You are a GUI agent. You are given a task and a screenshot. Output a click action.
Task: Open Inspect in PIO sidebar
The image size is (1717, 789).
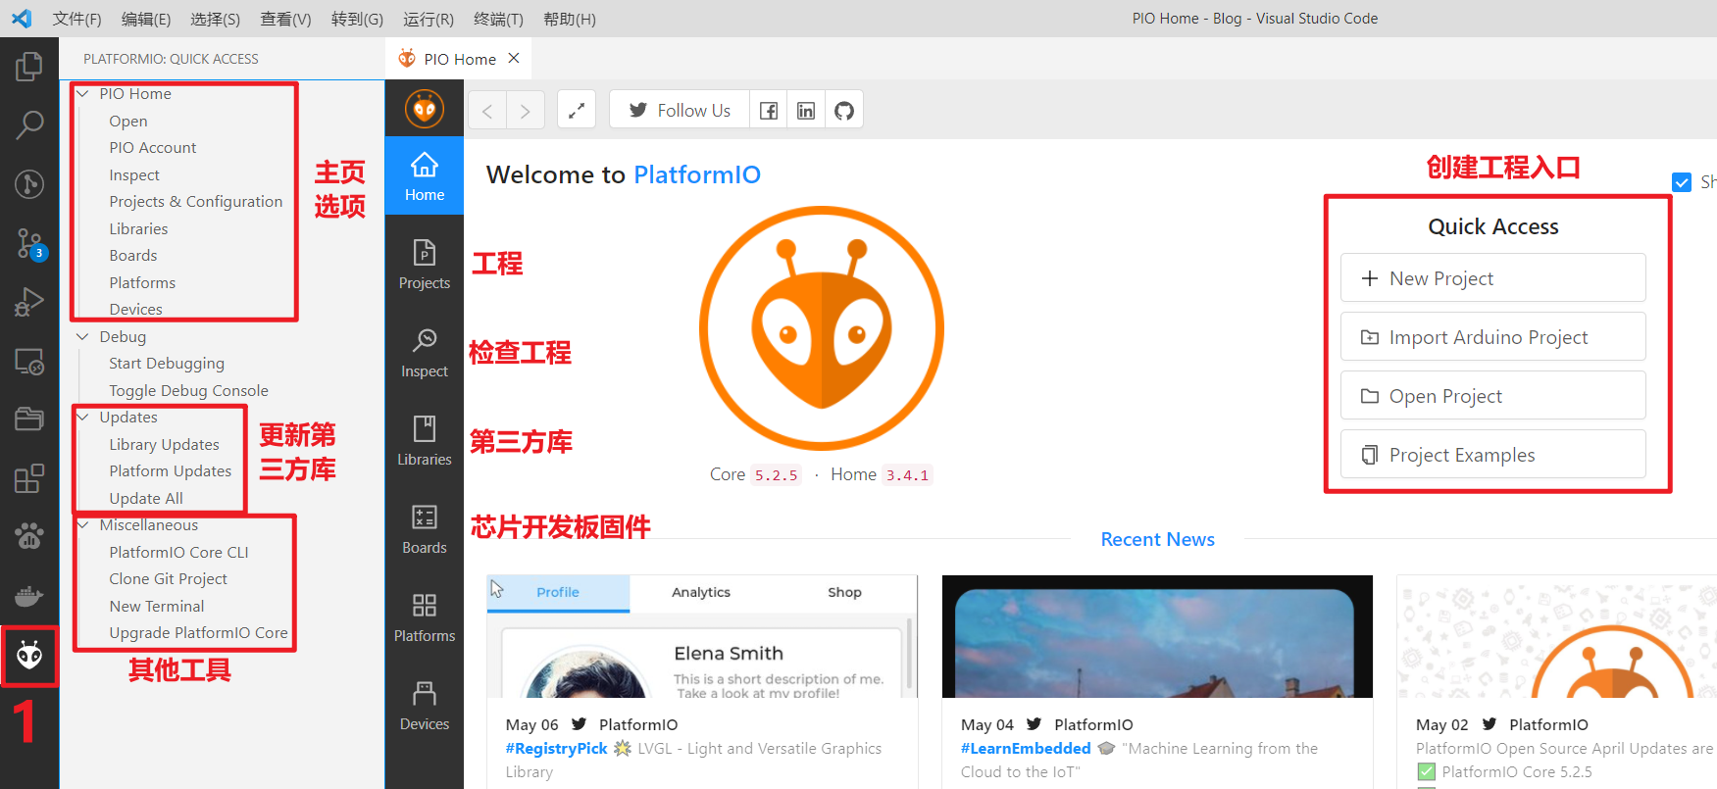tap(425, 353)
